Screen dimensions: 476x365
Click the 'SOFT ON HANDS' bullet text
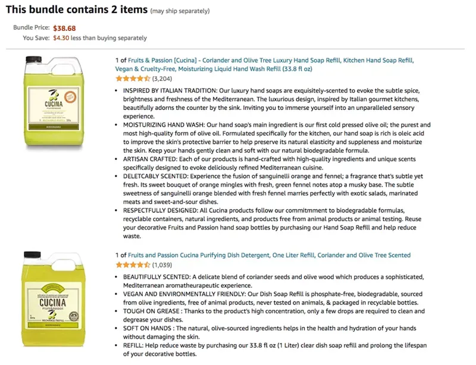[270, 332]
